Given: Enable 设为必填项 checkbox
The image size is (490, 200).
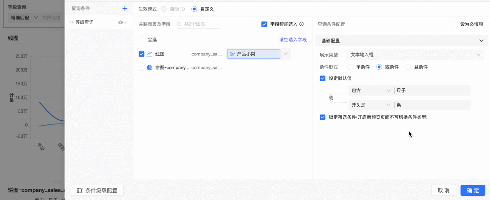Looking at the screenshot, I should click(454, 24).
